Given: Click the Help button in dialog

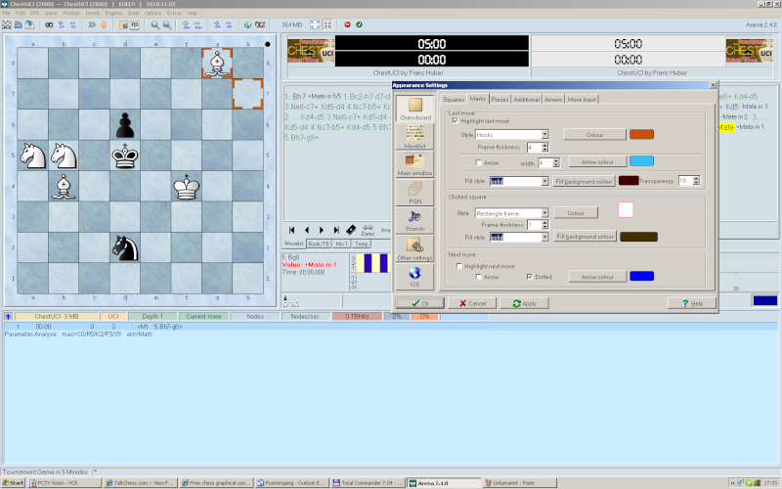Looking at the screenshot, I should click(692, 303).
